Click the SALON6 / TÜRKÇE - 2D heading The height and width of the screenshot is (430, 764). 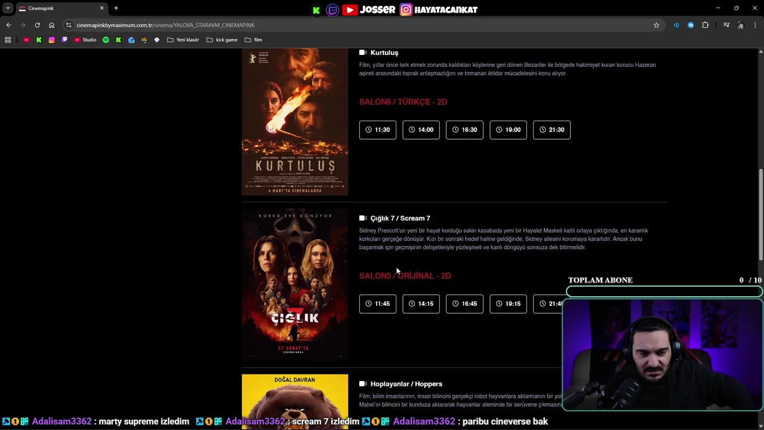[403, 102]
